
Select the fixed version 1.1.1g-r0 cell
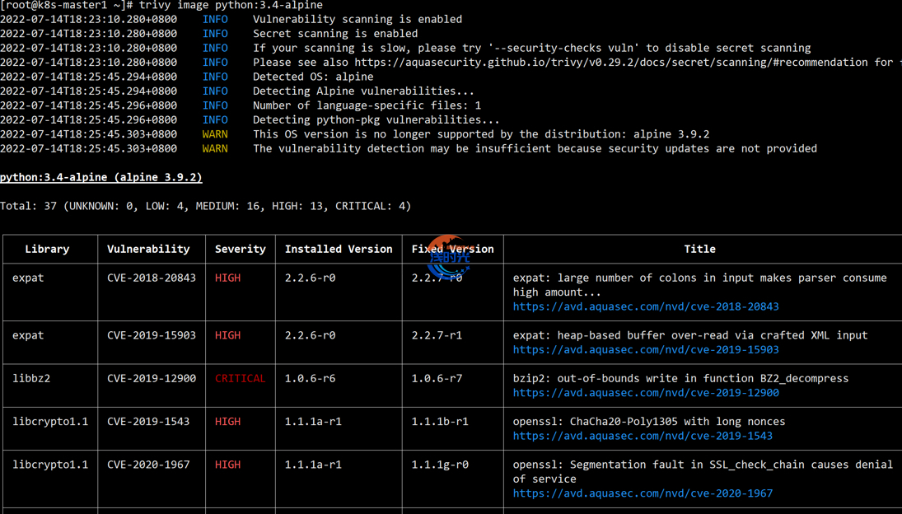pyautogui.click(x=440, y=465)
